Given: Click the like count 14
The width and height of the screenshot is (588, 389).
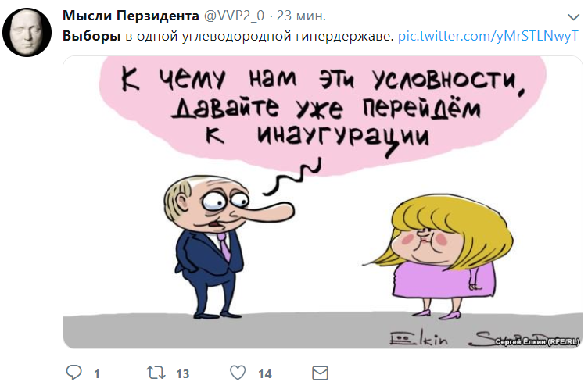Looking at the screenshot, I should [265, 373].
